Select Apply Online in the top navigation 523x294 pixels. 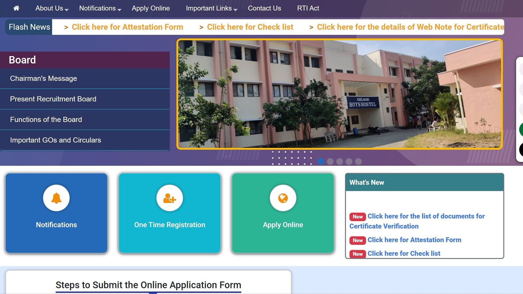point(151,8)
